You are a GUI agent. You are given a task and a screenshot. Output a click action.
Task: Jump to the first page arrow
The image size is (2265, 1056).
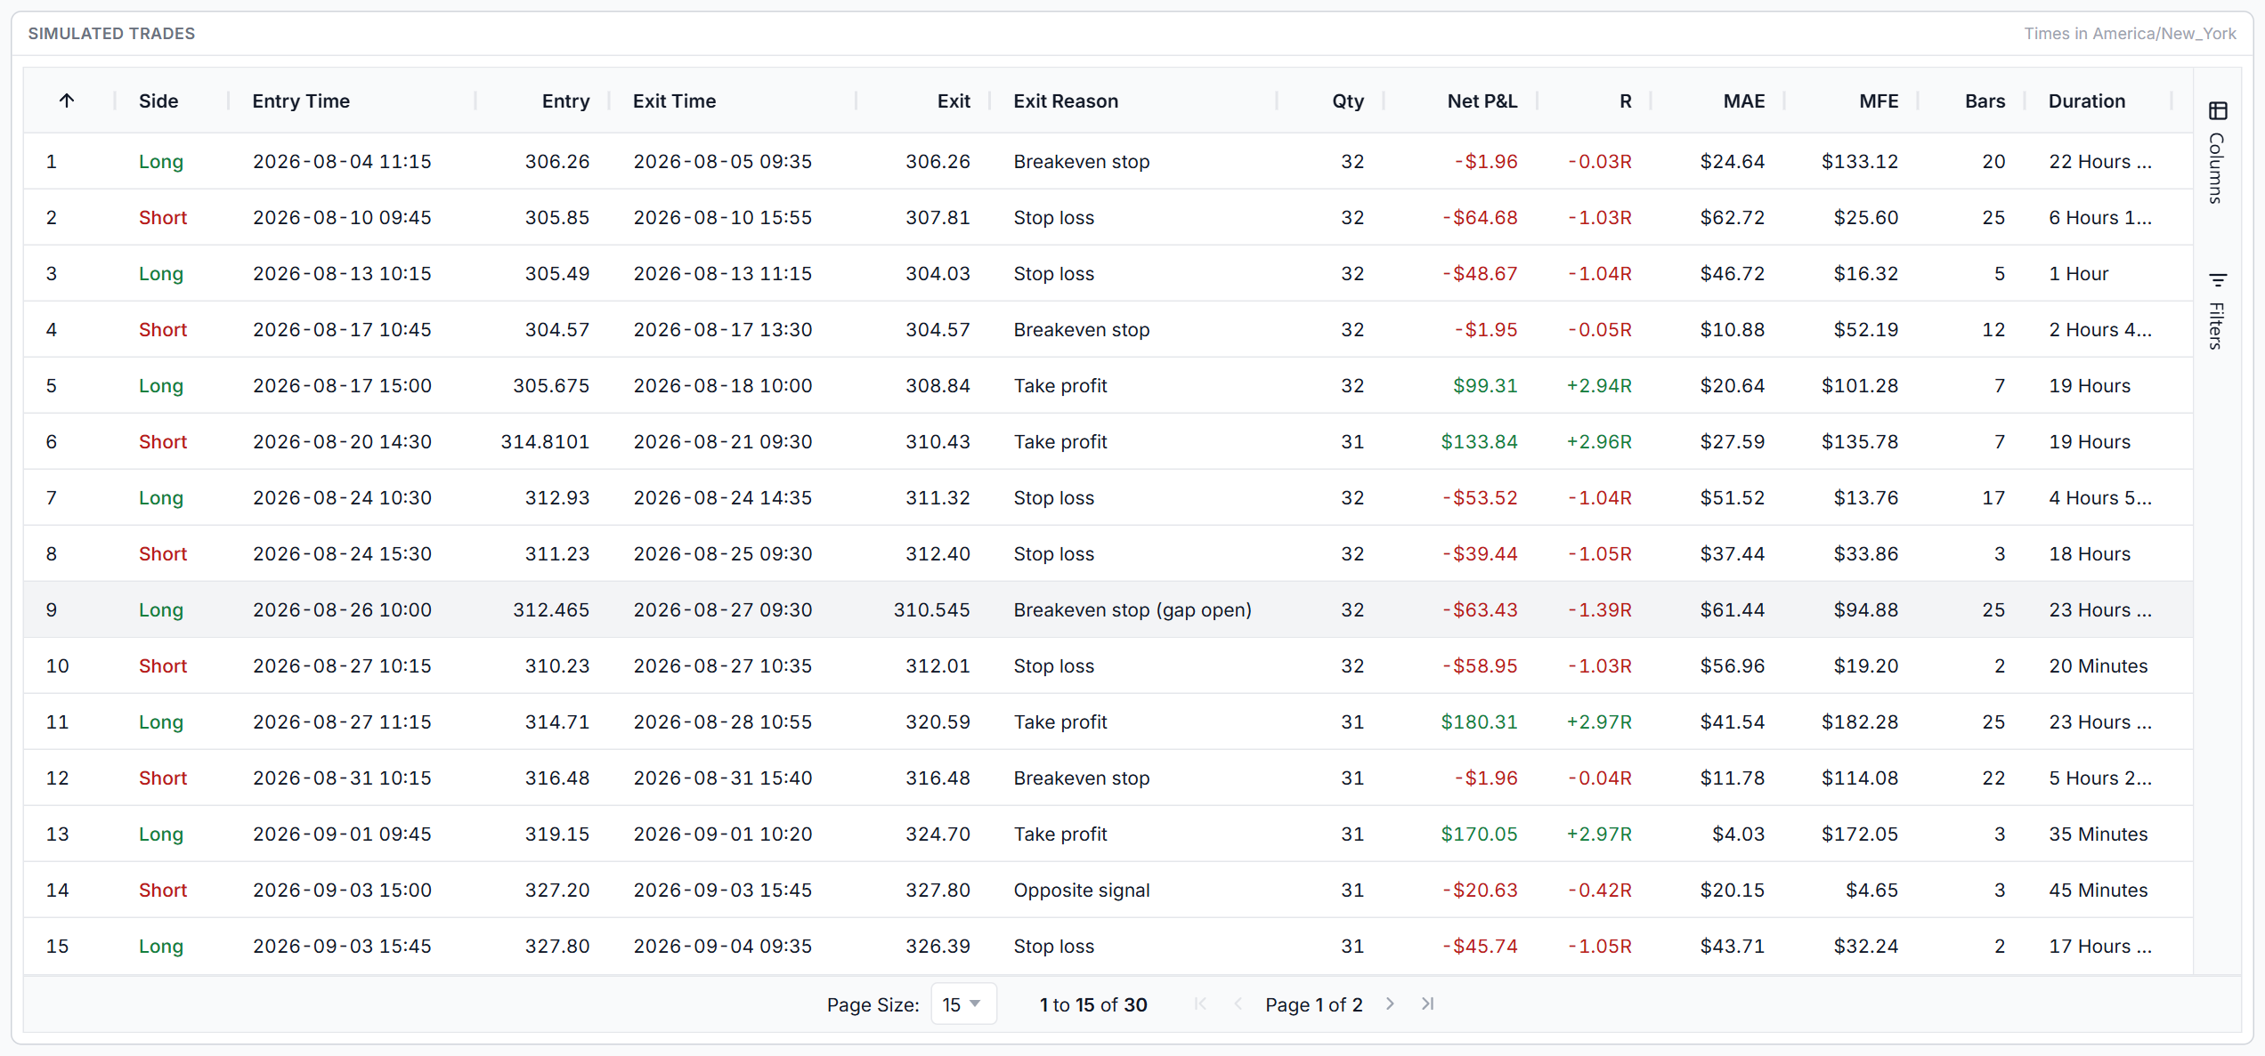click(x=1200, y=1004)
